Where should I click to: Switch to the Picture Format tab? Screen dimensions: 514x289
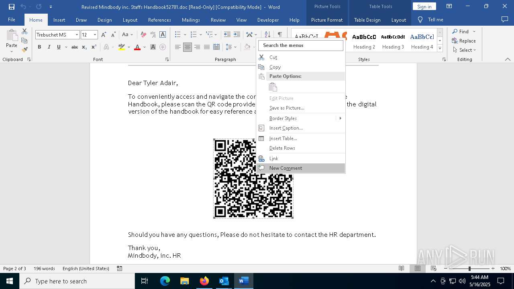pos(327,20)
